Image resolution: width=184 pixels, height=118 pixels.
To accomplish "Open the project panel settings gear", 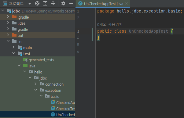I will point(63,3).
